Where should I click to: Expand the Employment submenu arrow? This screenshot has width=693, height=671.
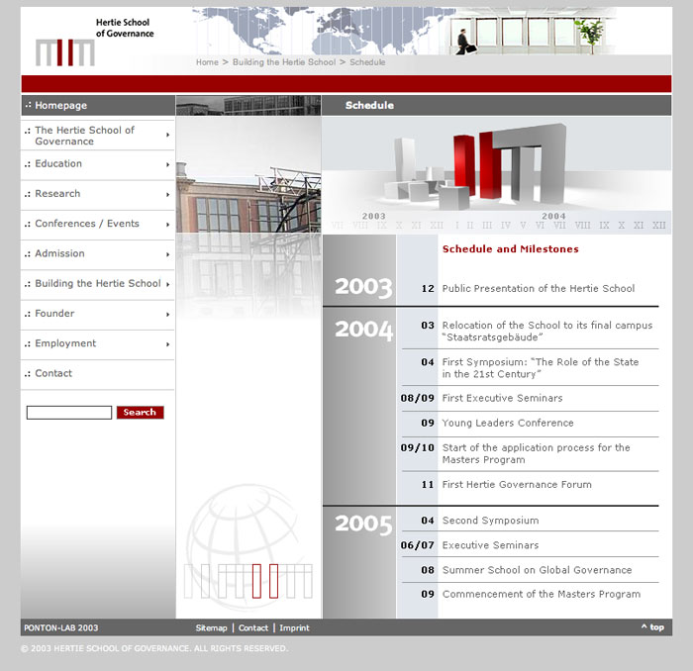168,344
